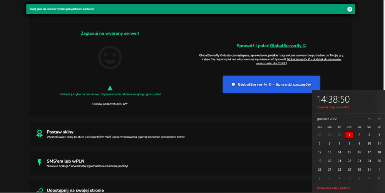Close the green vote confirmation banner
This screenshot has height=193, width=385.
coord(350,9)
